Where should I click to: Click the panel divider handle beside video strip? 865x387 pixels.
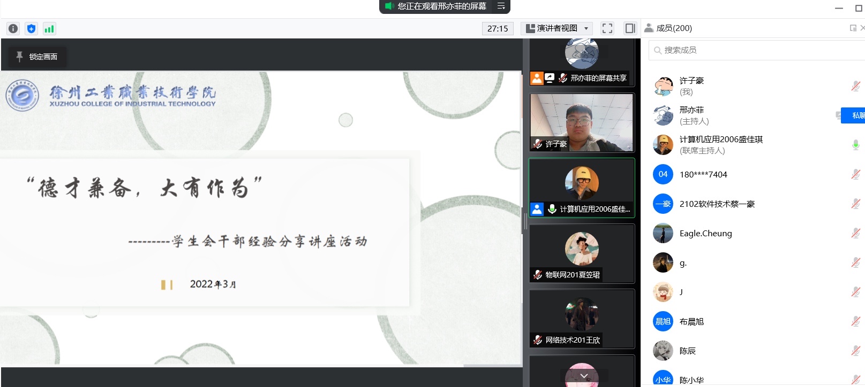pos(525,221)
